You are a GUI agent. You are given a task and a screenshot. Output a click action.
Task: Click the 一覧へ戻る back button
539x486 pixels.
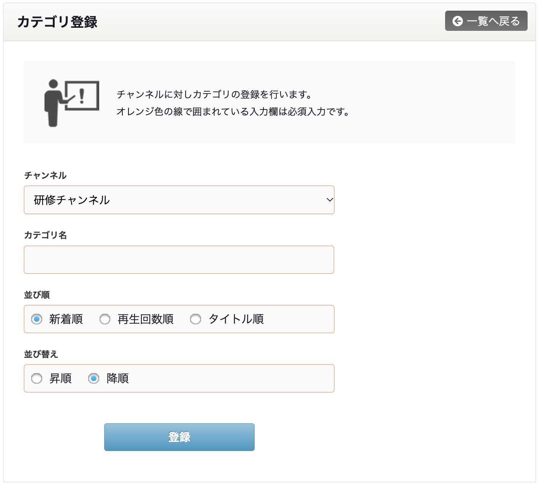pos(486,21)
